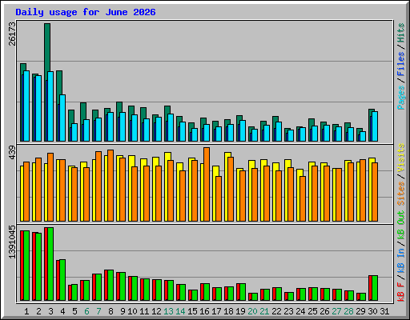Click day label 29 on the x-axis
The image size is (410, 320).
[360, 311]
